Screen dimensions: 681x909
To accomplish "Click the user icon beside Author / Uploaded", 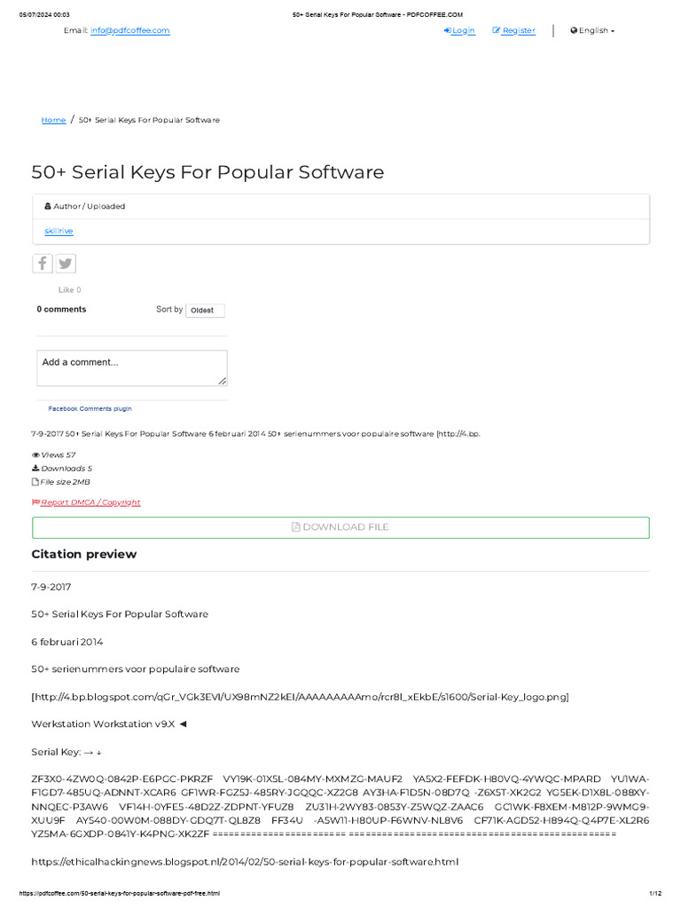I will click(47, 206).
